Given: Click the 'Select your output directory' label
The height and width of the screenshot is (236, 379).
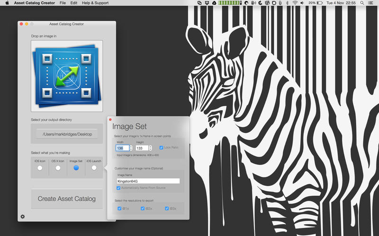Looking at the screenshot, I should [x=51, y=120].
